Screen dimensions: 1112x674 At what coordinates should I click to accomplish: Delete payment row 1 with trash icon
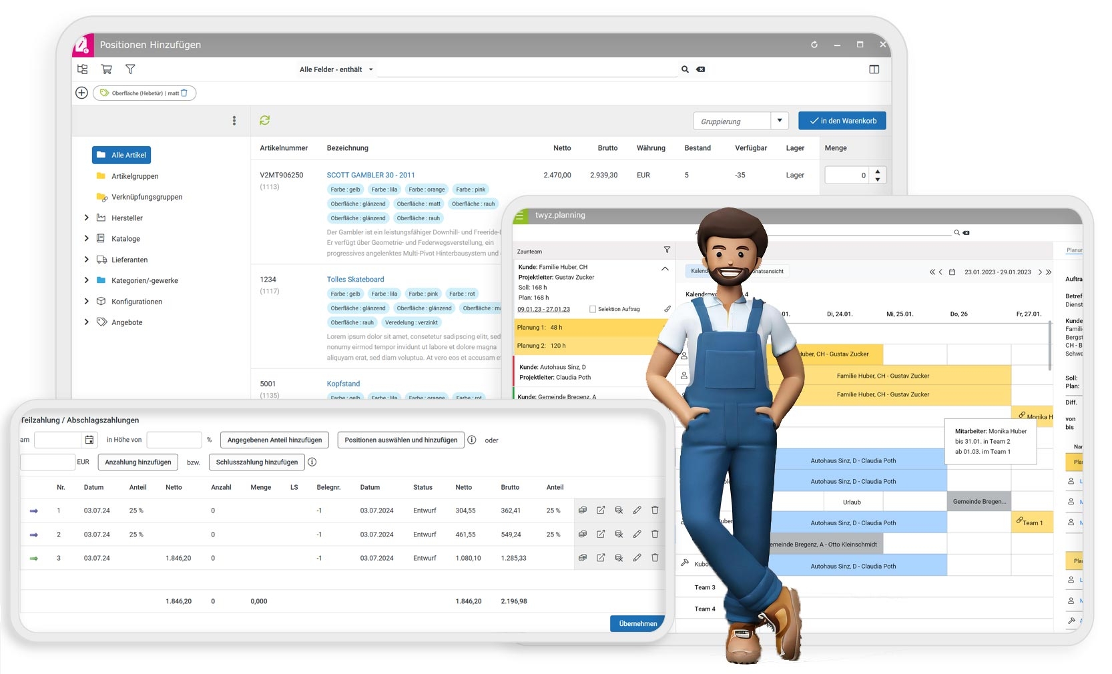tap(655, 511)
